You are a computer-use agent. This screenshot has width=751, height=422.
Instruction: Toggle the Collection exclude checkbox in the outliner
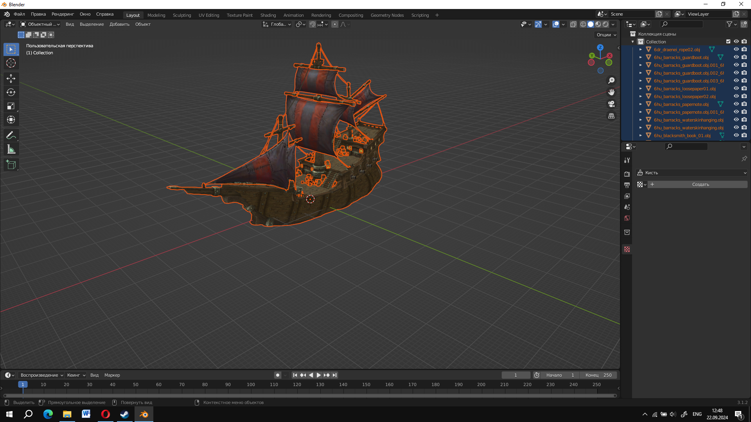tap(728, 41)
